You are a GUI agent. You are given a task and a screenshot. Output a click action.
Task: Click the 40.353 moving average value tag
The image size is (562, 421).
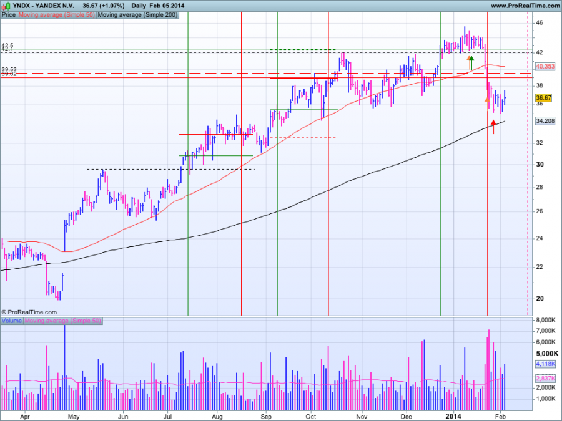coord(545,66)
